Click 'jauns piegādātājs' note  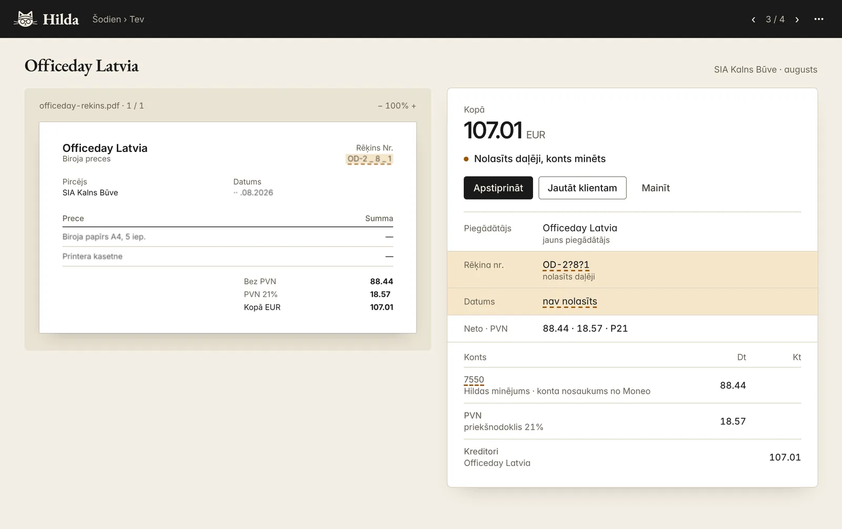coord(576,240)
